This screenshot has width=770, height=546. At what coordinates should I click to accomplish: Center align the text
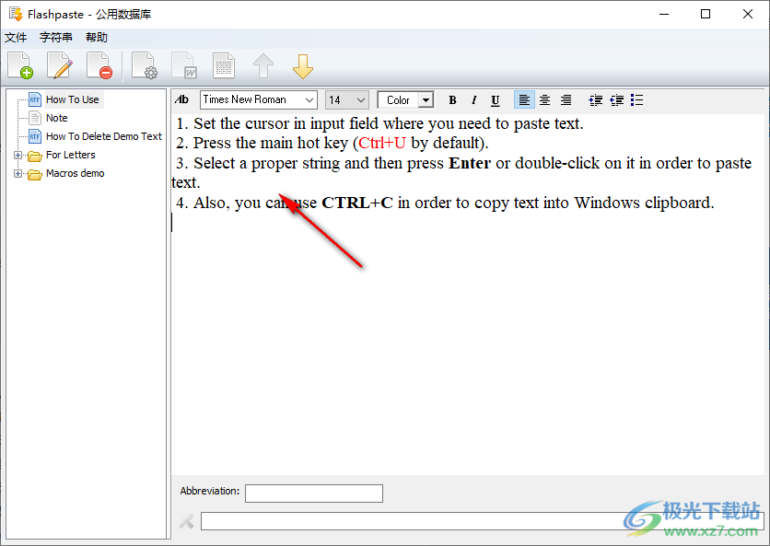tap(544, 100)
